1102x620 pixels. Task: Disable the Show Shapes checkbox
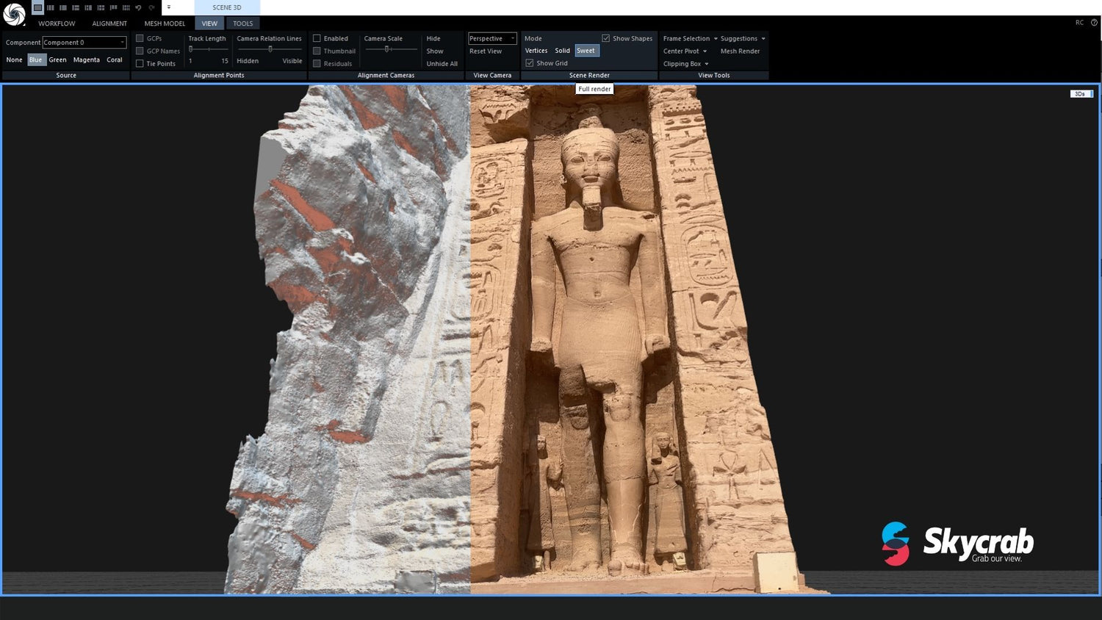click(606, 38)
